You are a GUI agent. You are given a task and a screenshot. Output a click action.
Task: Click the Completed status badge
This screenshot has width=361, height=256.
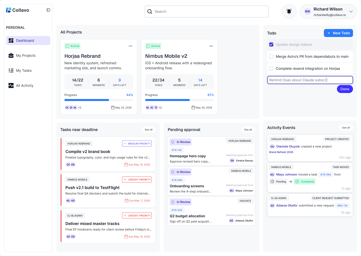(305, 181)
